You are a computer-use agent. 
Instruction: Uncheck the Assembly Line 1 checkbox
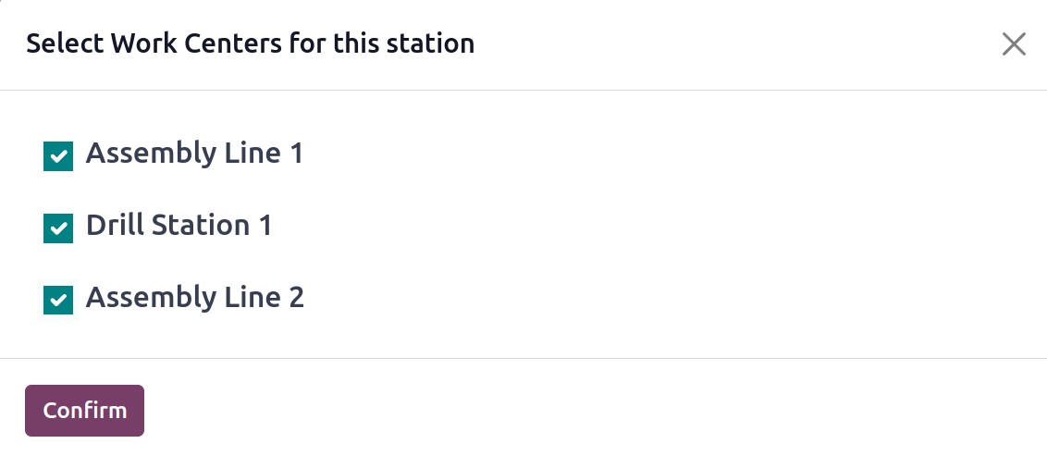pos(58,156)
